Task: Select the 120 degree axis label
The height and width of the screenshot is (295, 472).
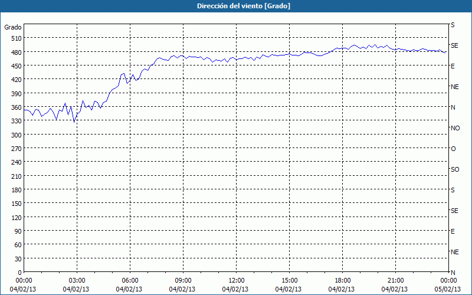Action: (17, 218)
